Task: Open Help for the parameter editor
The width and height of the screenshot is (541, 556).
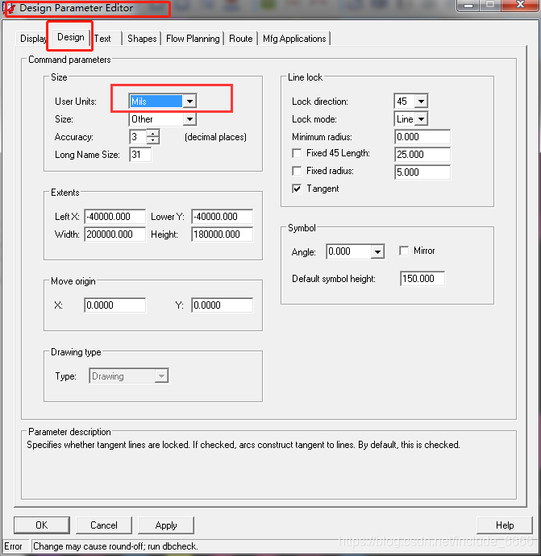Action: click(x=505, y=525)
